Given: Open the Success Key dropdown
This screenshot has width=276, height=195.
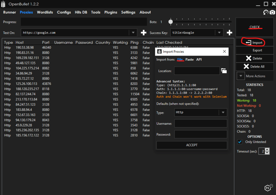Looking at the screenshot, I should click(219, 33).
